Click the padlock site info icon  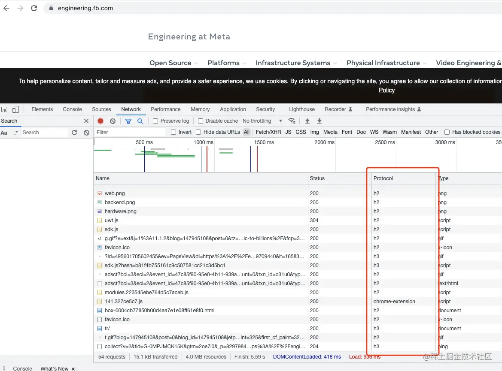pos(51,8)
